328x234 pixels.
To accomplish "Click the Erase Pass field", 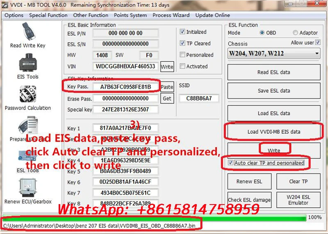I will [125, 98].
